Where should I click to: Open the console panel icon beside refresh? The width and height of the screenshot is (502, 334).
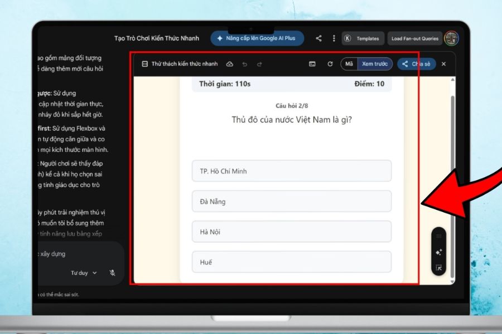312,64
